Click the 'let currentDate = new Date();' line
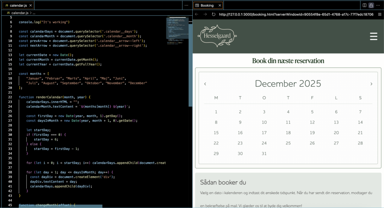 [46, 55]
